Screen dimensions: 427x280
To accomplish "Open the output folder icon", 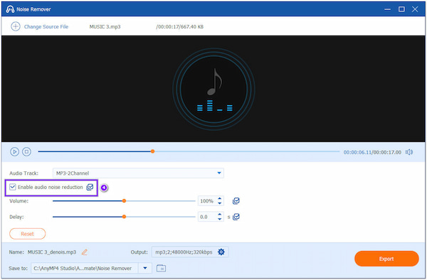I will (x=162, y=269).
